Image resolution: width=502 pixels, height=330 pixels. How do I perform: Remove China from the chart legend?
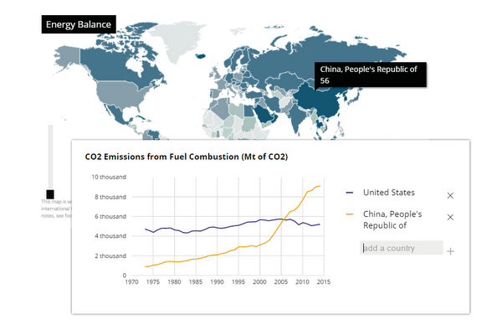(x=450, y=217)
